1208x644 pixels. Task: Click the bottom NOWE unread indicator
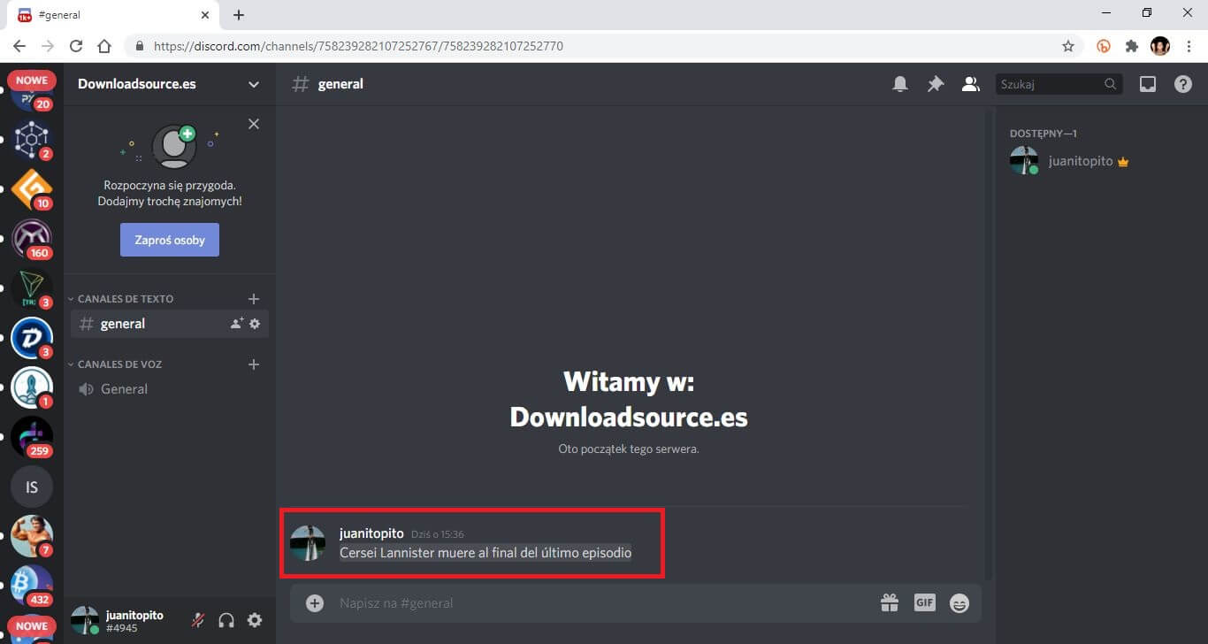tap(32, 626)
